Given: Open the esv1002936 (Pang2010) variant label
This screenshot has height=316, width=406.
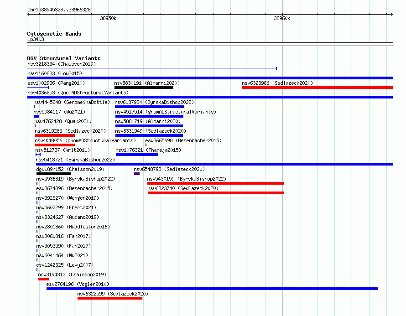Looking at the screenshot, I should 56,83.
